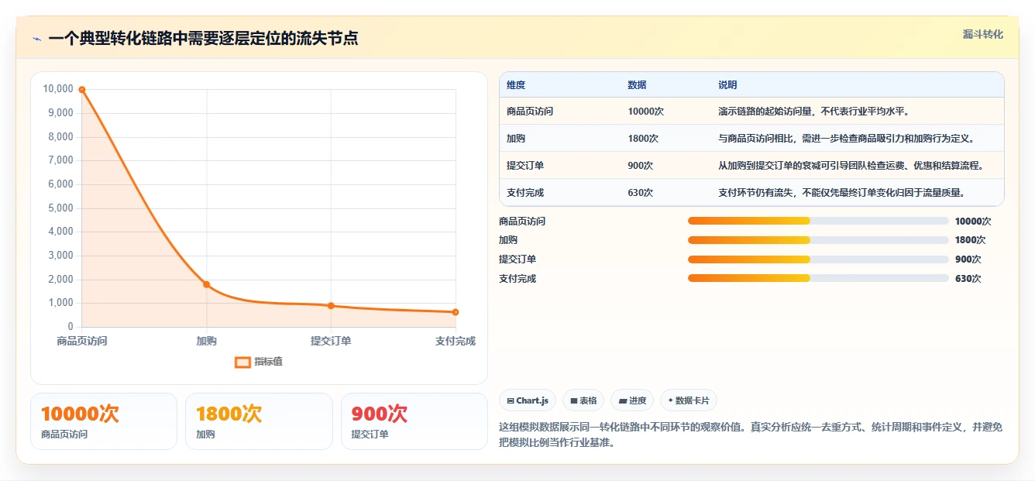Click table cell 支付完成
Image resolution: width=1035 pixels, height=481 pixels.
point(525,193)
